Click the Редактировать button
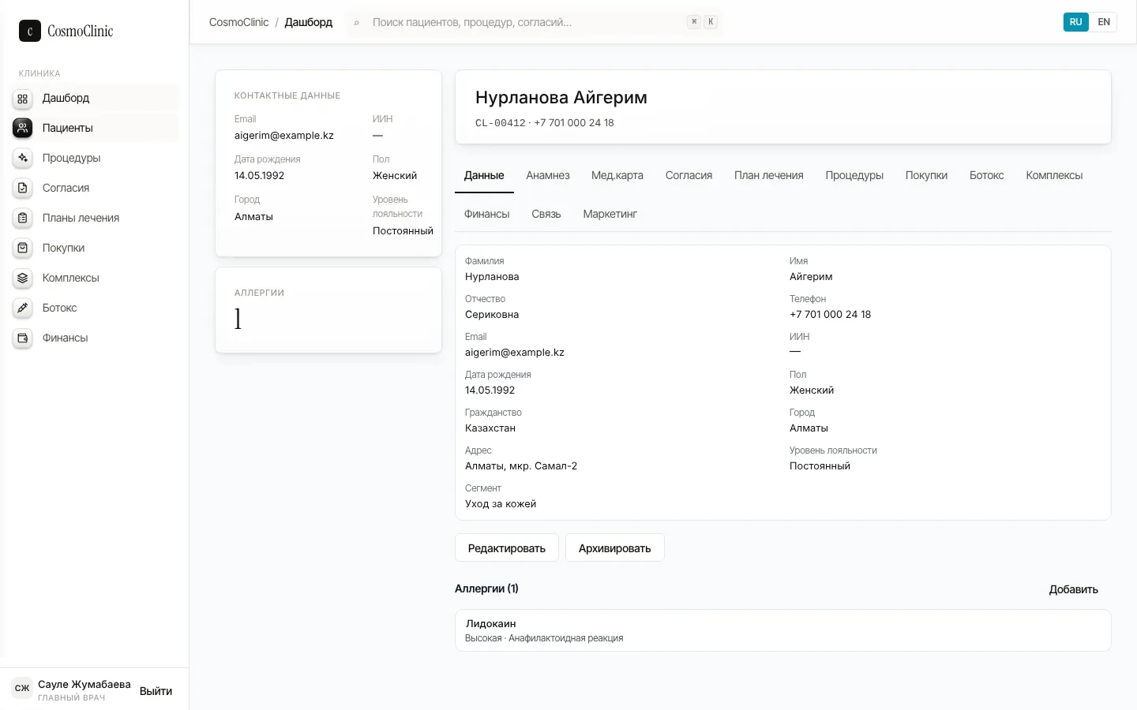This screenshot has width=1137, height=710. click(507, 548)
